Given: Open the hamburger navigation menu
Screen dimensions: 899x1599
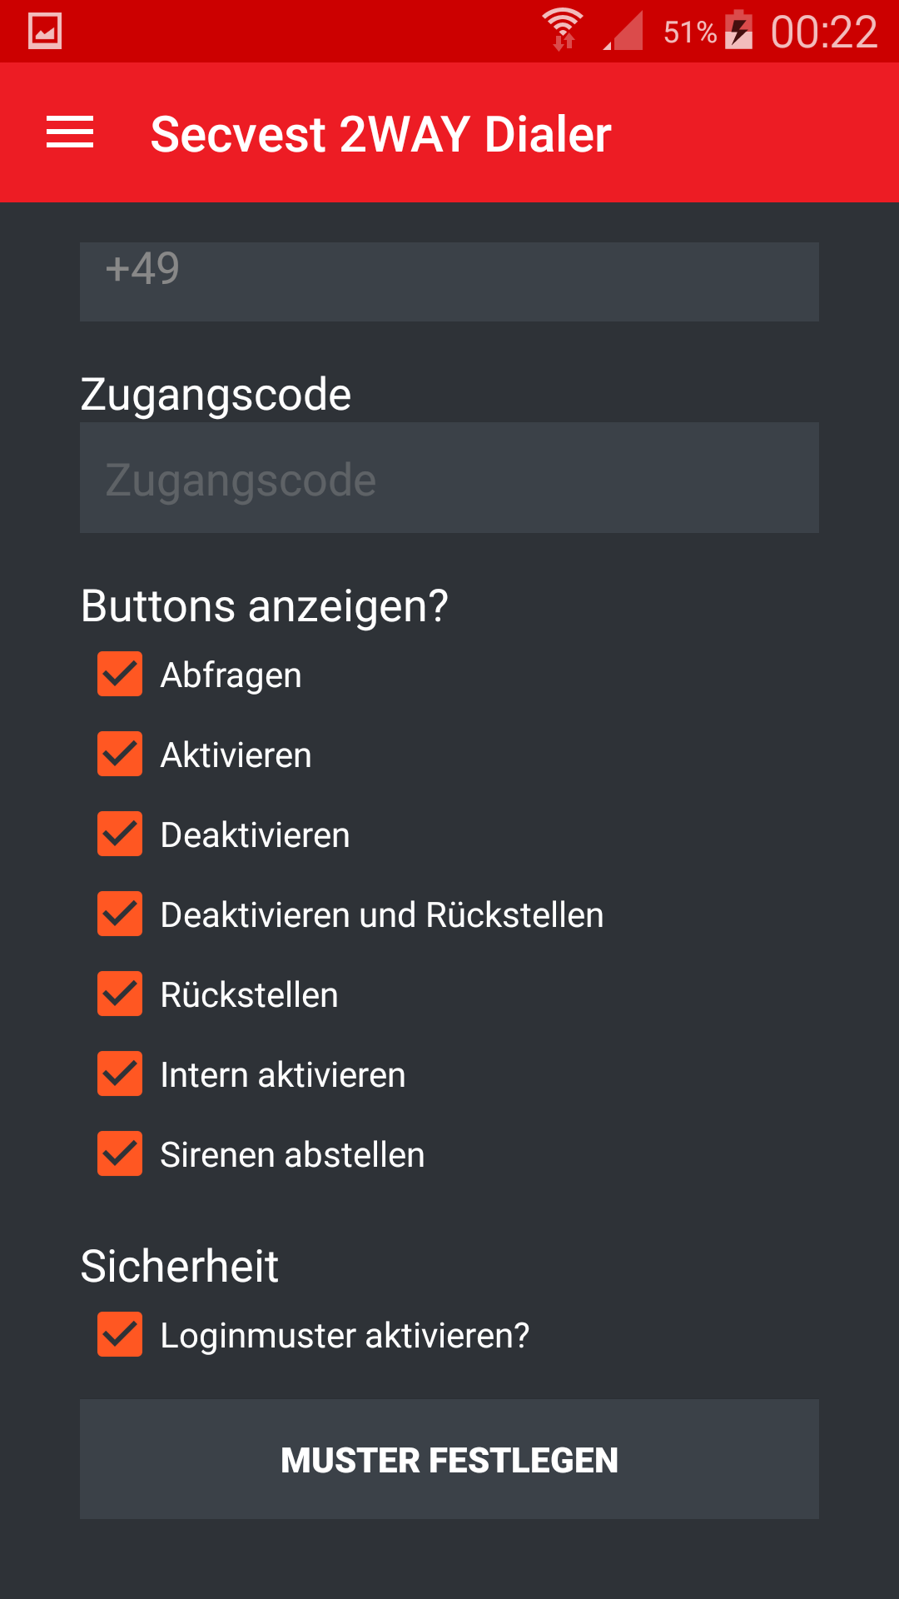Looking at the screenshot, I should coord(70,132).
